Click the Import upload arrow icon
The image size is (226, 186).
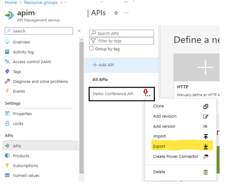coord(206,136)
